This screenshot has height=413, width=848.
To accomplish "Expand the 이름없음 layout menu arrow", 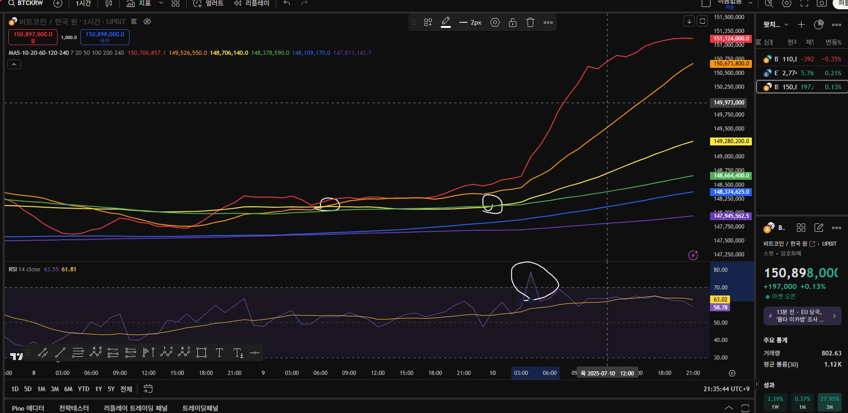I will (x=750, y=3).
